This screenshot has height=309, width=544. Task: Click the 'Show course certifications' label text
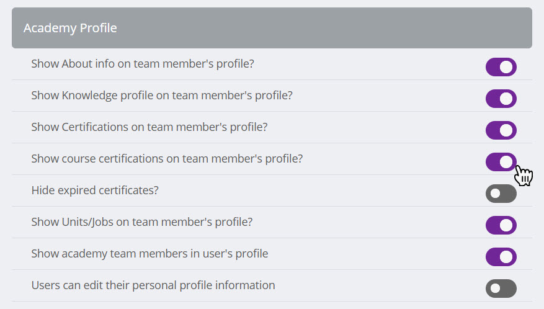(167, 159)
